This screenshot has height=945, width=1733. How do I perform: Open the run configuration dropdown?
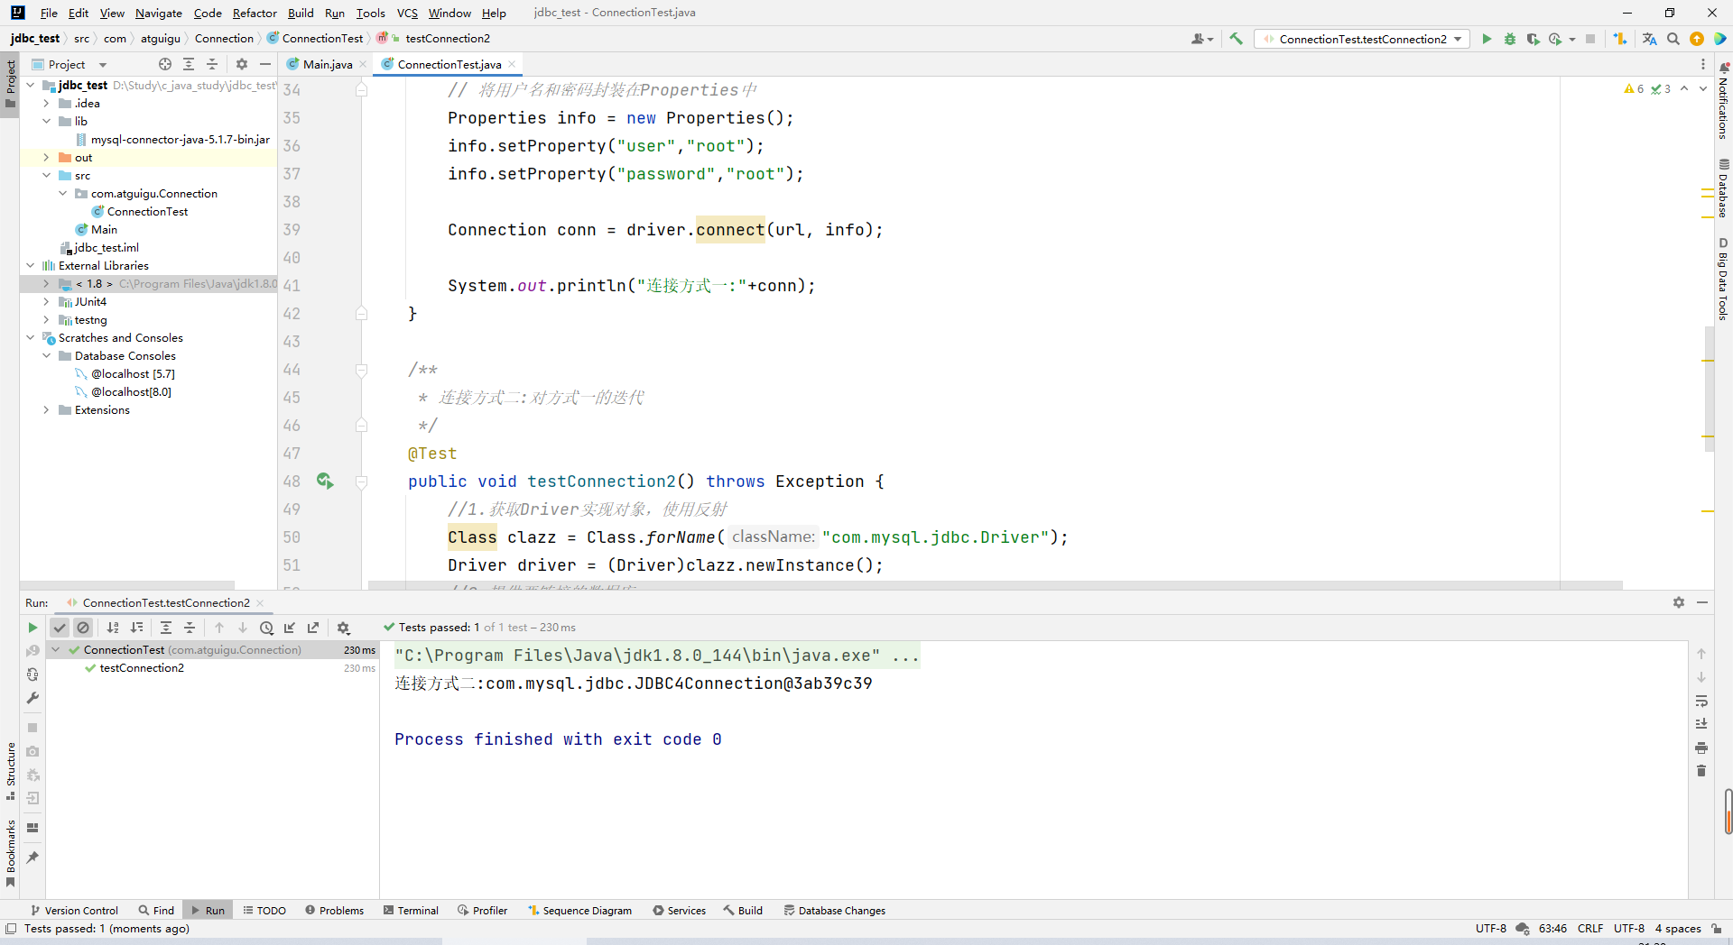[1363, 39]
